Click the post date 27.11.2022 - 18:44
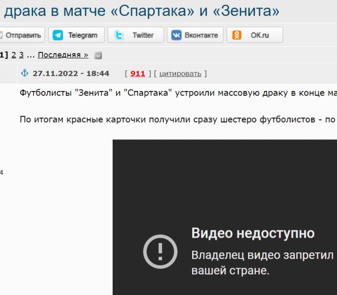The image size is (337, 295). [71, 74]
